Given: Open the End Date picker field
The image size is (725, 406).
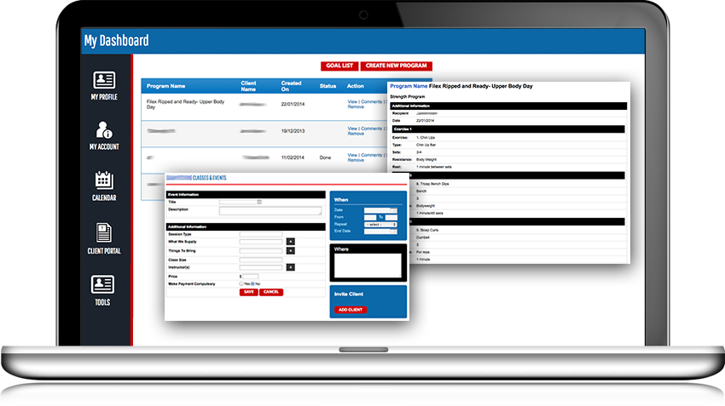Looking at the screenshot, I should click(380, 231).
